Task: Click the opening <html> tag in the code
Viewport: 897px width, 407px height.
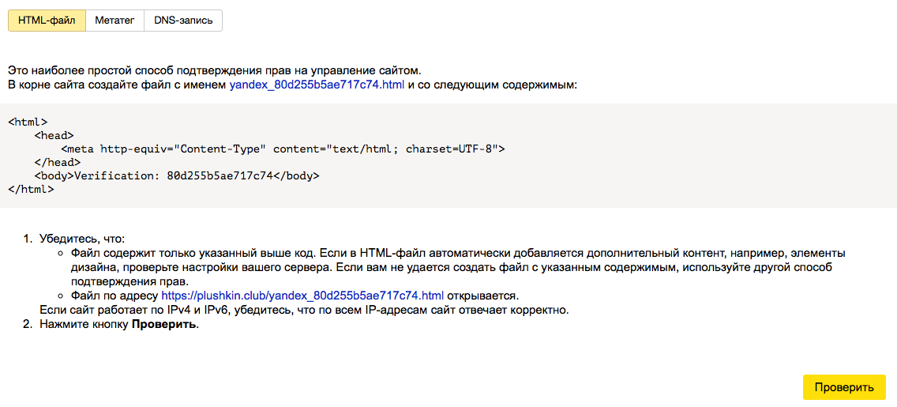Action: [x=28, y=122]
